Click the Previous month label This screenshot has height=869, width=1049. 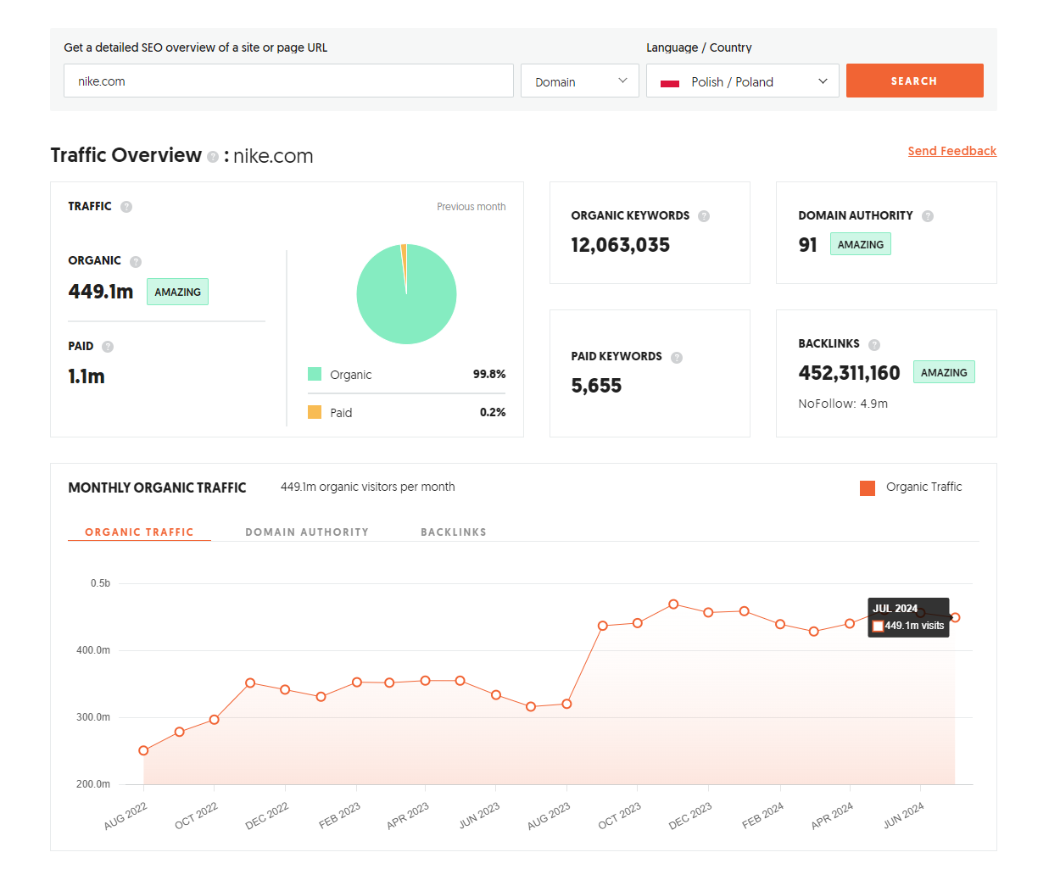(471, 207)
